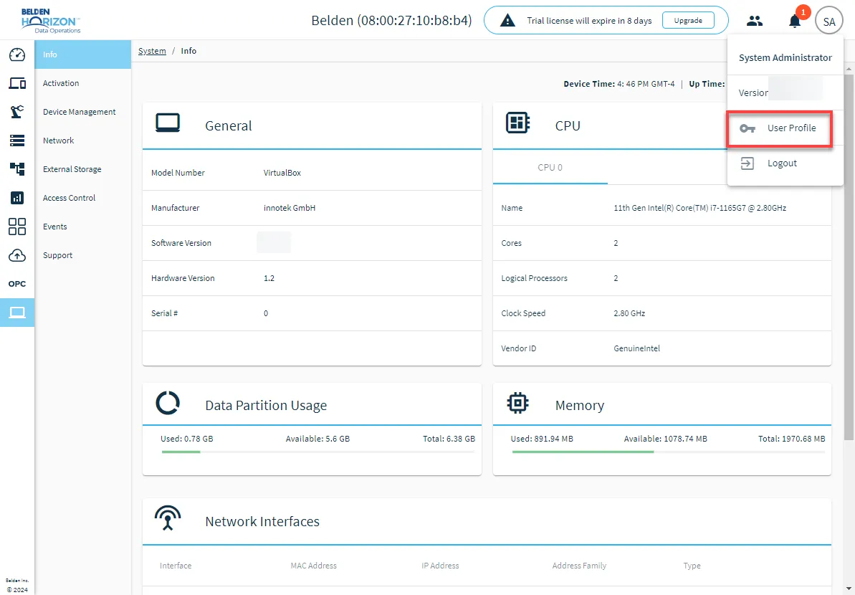Click the antenna icon beside Network Interfaces
Viewport: 855px width, 595px height.
pyautogui.click(x=168, y=518)
